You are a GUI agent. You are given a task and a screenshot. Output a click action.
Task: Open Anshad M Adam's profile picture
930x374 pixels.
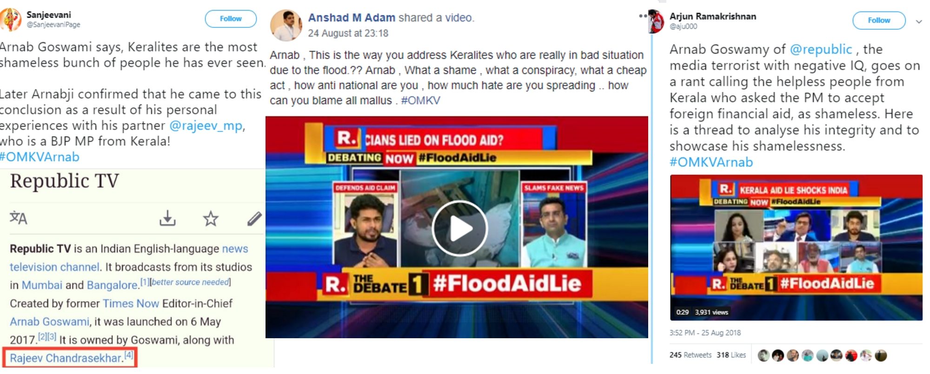[286, 25]
